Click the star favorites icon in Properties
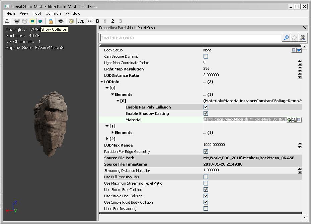311x224 pixels. pyautogui.click(x=294, y=38)
